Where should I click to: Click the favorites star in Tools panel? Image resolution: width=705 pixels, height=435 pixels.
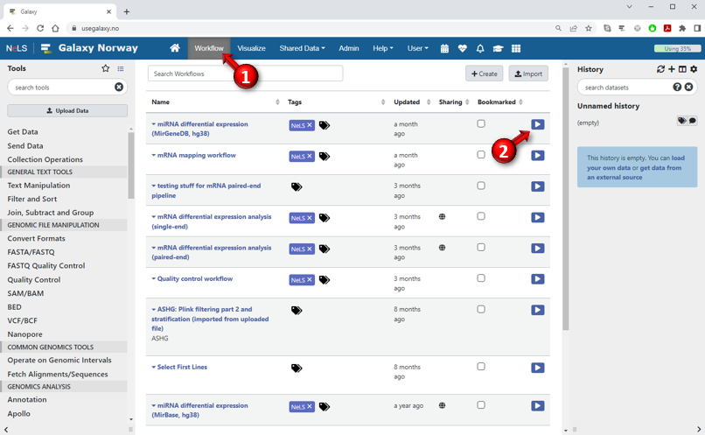click(x=106, y=68)
